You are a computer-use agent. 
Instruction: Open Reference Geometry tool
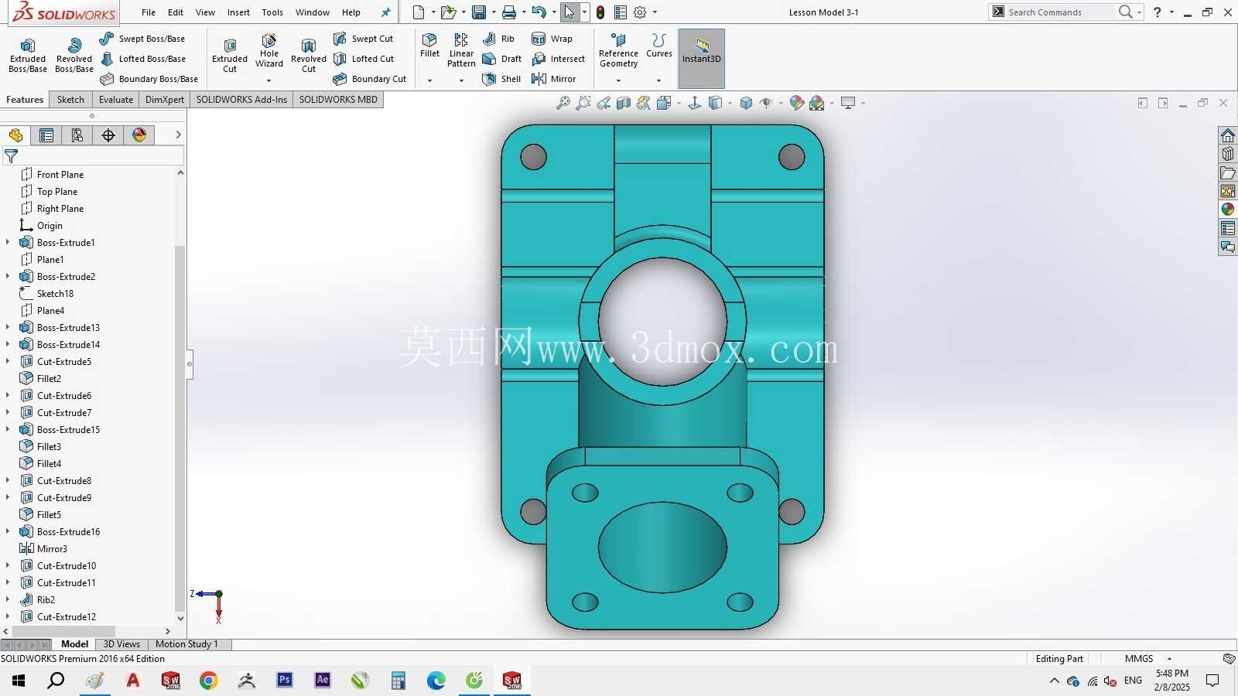point(618,50)
